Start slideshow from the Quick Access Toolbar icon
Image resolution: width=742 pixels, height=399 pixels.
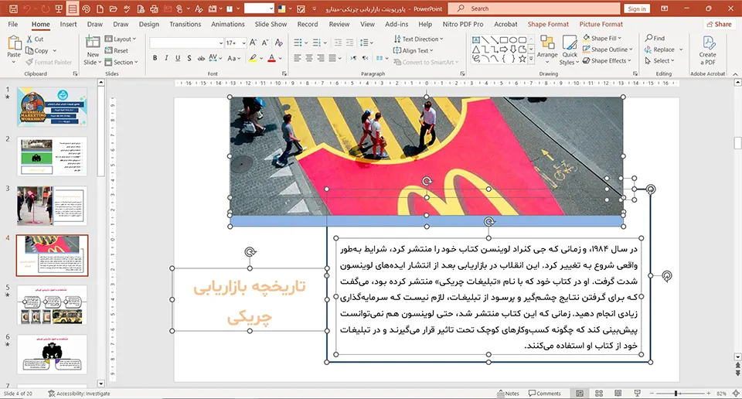pyautogui.click(x=59, y=9)
